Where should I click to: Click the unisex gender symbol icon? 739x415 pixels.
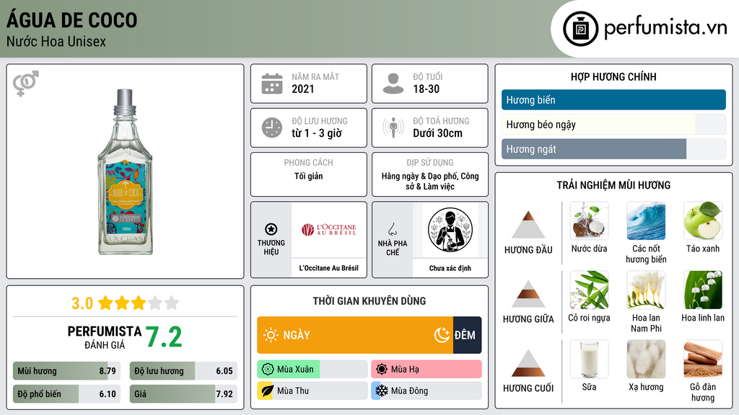[x=26, y=84]
